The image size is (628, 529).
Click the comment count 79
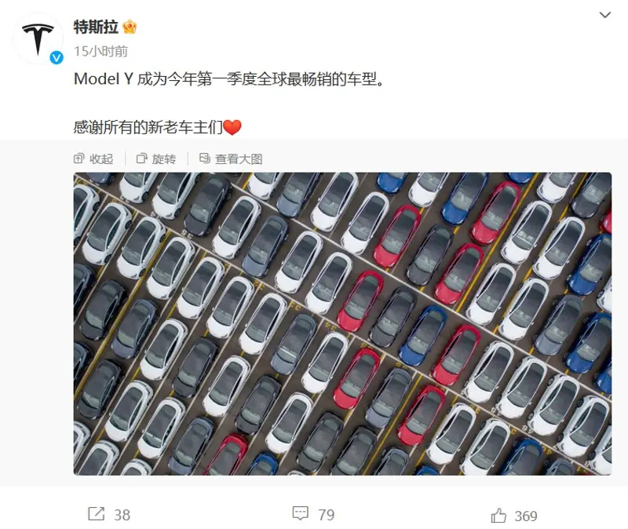coord(327,515)
